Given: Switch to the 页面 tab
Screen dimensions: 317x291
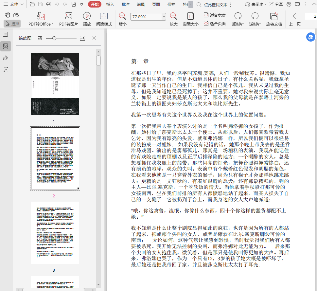Looking at the screenshot, I should [x=156, y=5].
